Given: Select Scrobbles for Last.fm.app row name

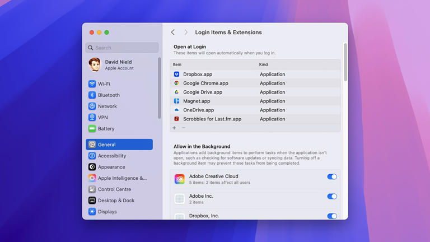Looking at the screenshot, I should pos(212,119).
